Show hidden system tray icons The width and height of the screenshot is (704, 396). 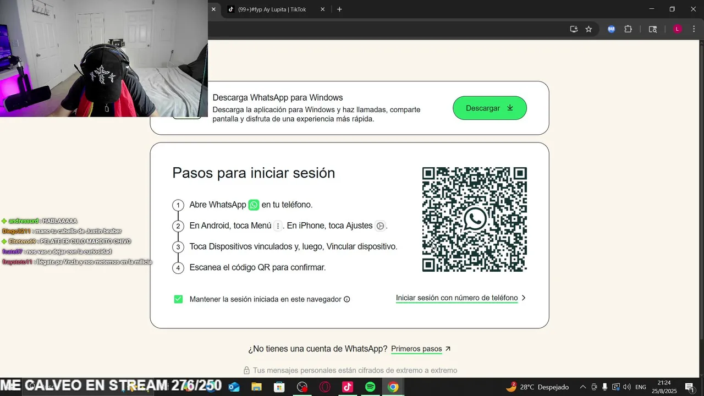(583, 387)
